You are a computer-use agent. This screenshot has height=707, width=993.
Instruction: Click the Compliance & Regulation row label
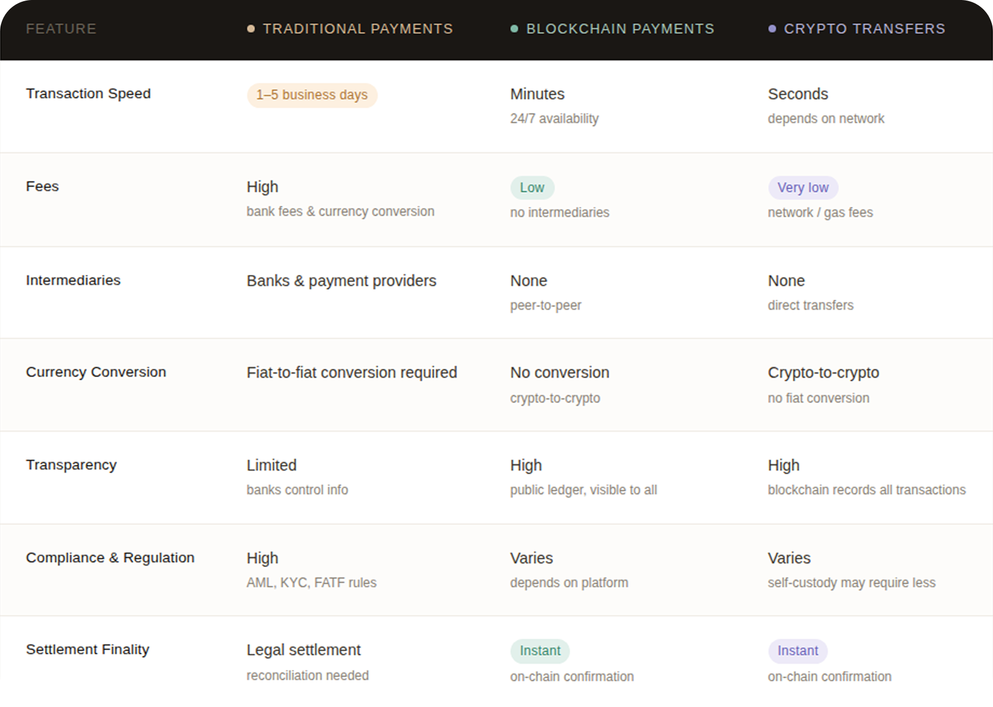click(x=110, y=558)
